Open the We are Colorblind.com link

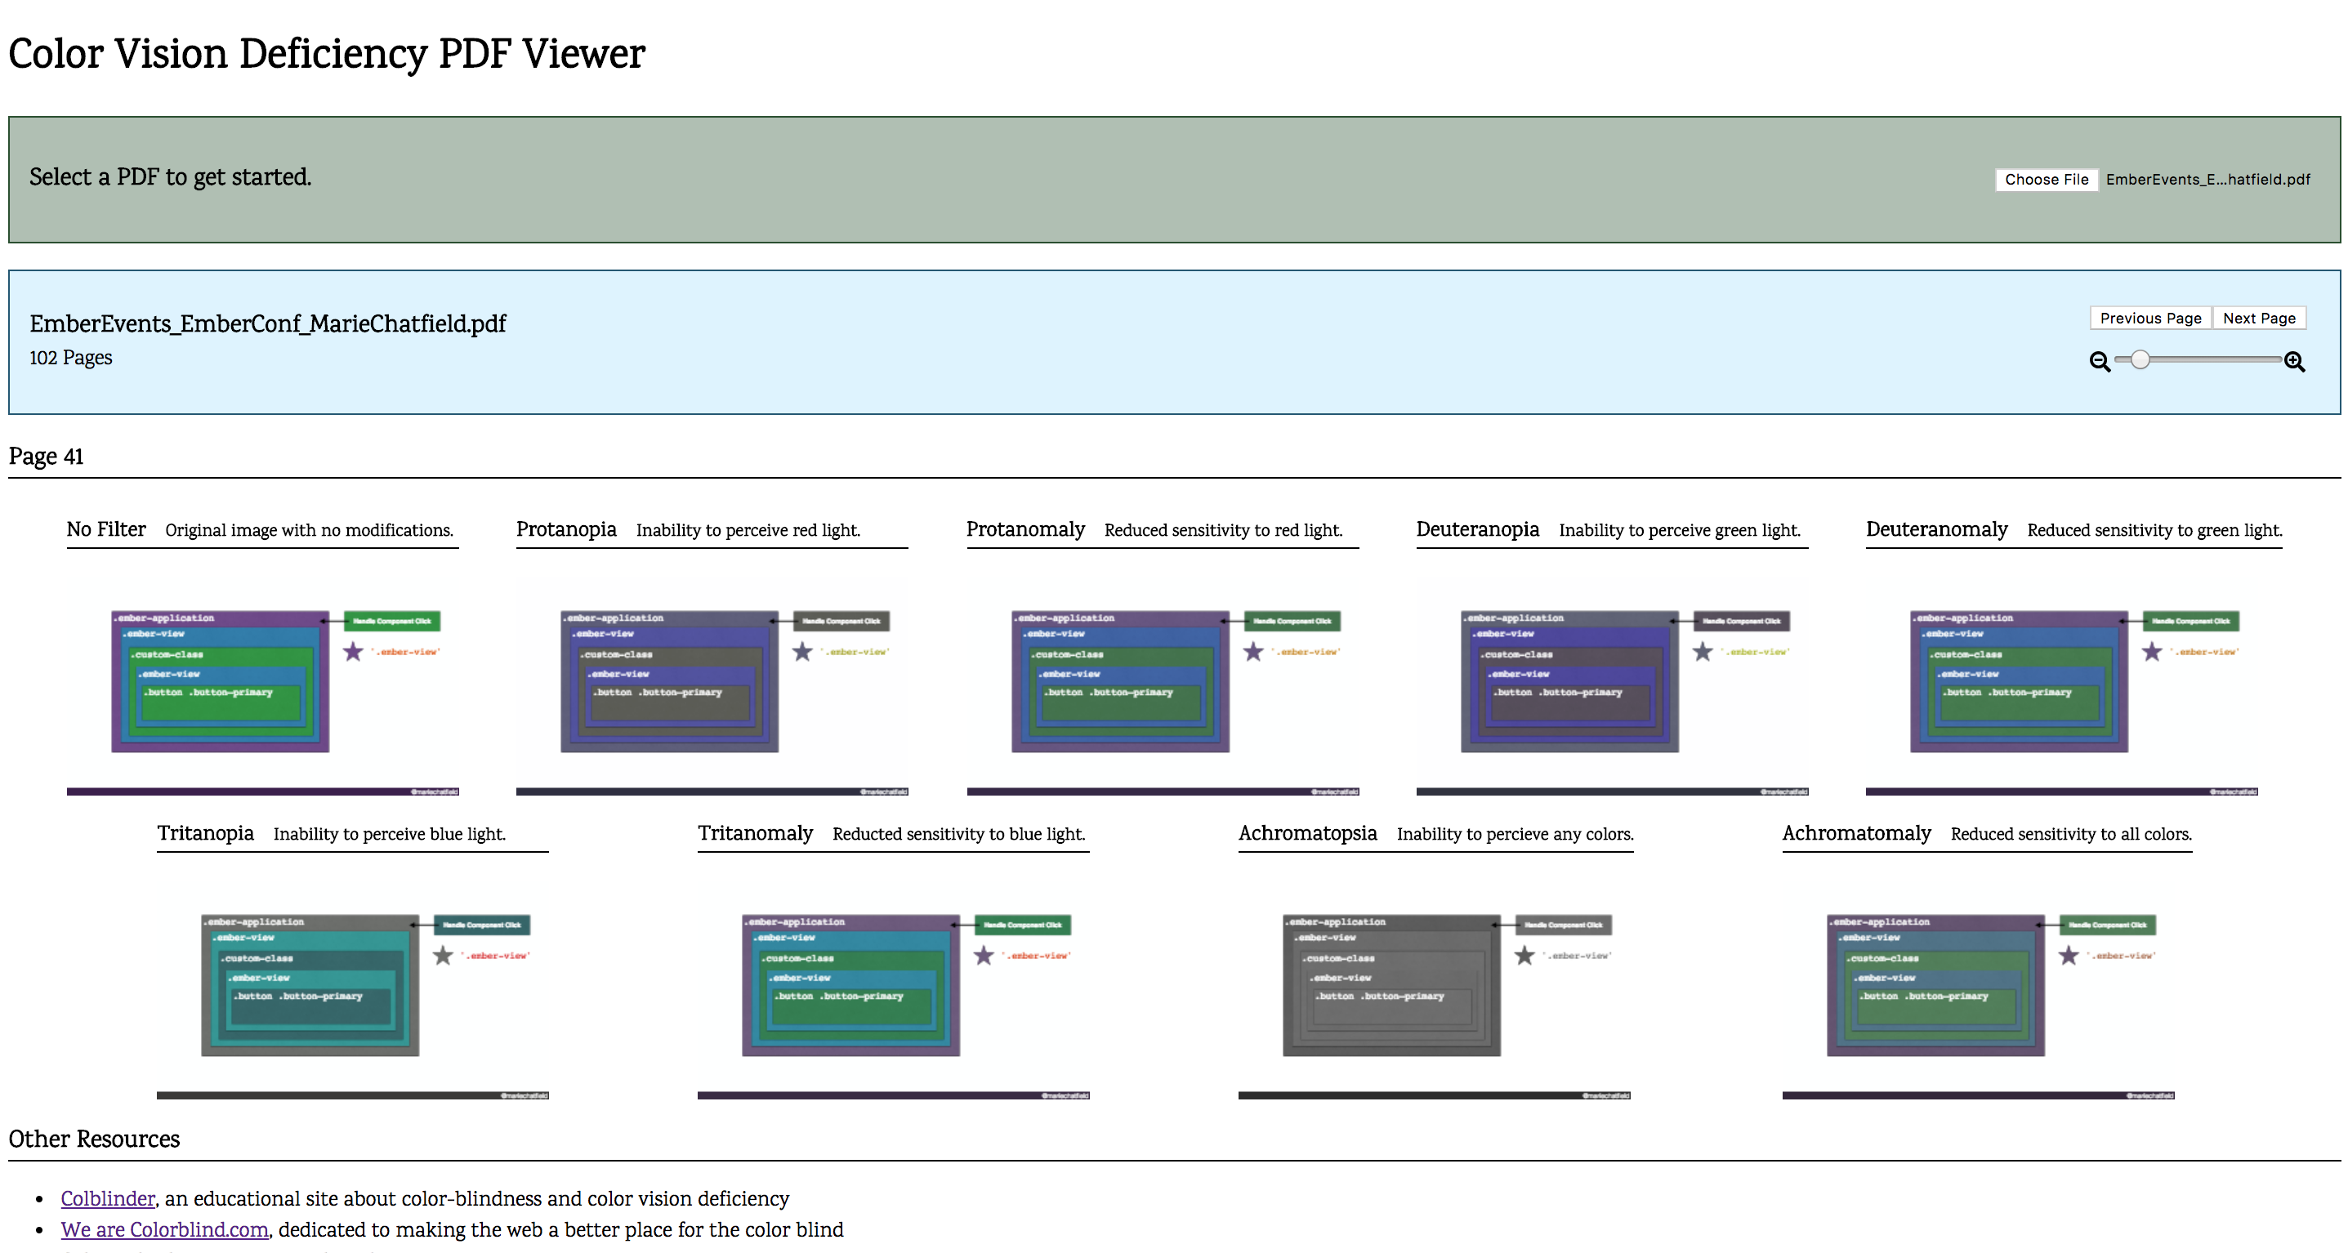point(164,1229)
